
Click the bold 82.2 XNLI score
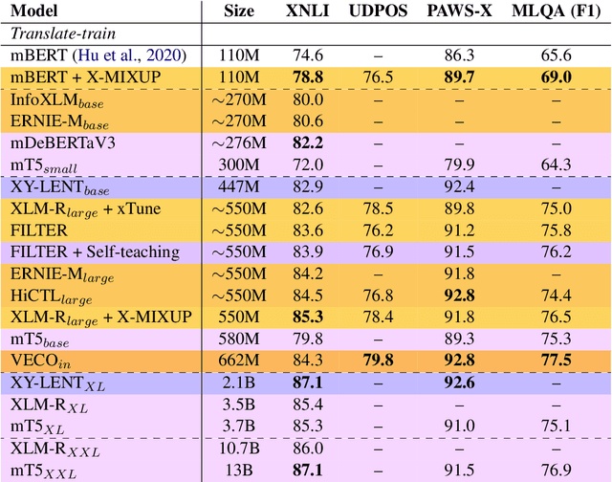point(311,142)
